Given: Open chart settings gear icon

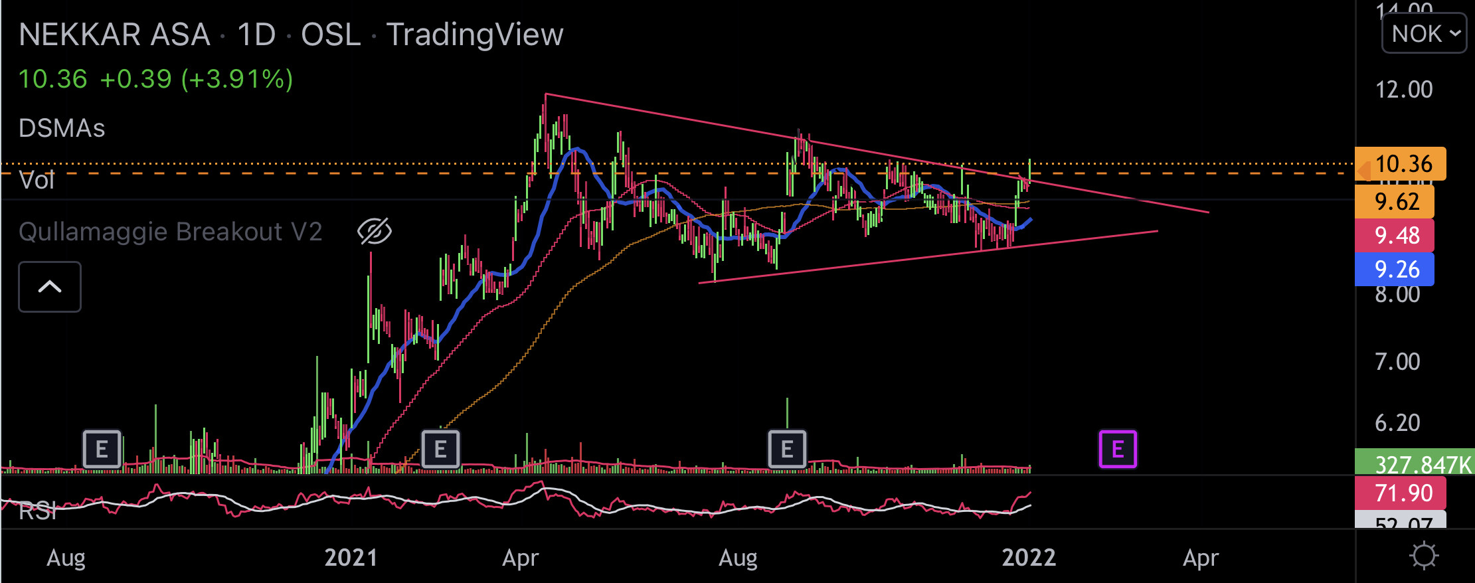Looking at the screenshot, I should (1424, 556).
